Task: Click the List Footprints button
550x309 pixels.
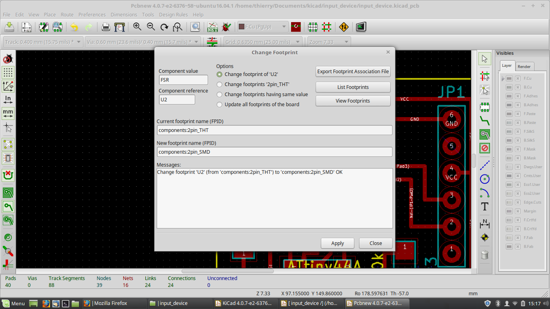Action: coord(353,87)
